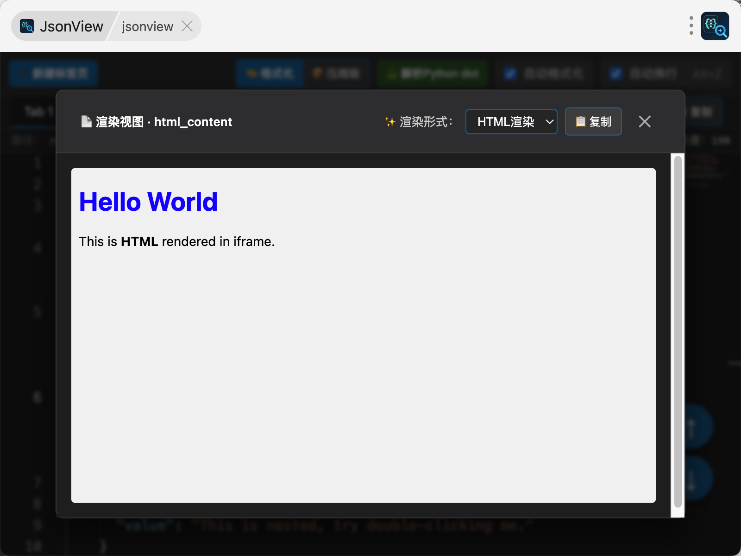
Task: Click the clipboard icon on the 复制 button
Action: [x=580, y=121]
